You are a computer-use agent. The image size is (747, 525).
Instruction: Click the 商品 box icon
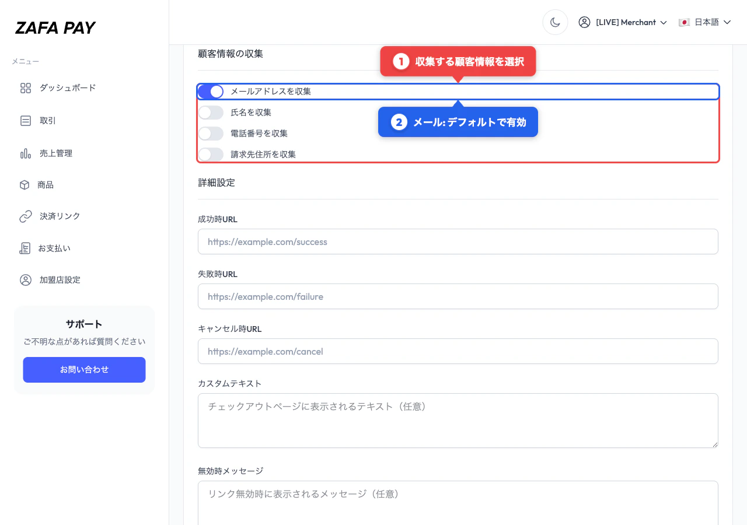tap(26, 185)
